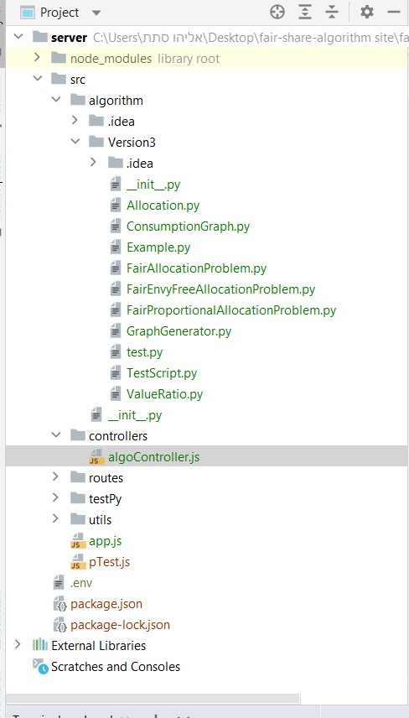This screenshot has height=718, width=409.
Task: Select the app.js file name
Action: tap(106, 541)
